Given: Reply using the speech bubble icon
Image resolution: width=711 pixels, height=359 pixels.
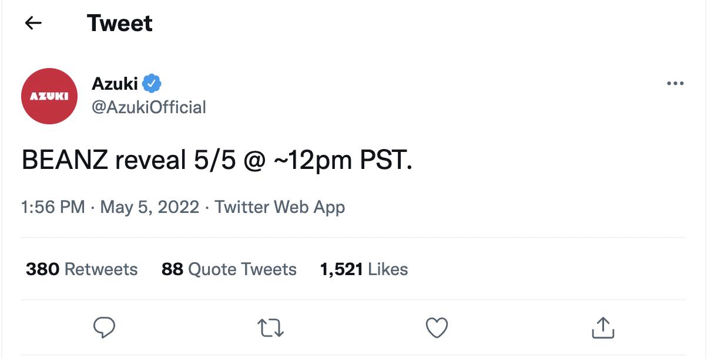Looking at the screenshot, I should 104,327.
